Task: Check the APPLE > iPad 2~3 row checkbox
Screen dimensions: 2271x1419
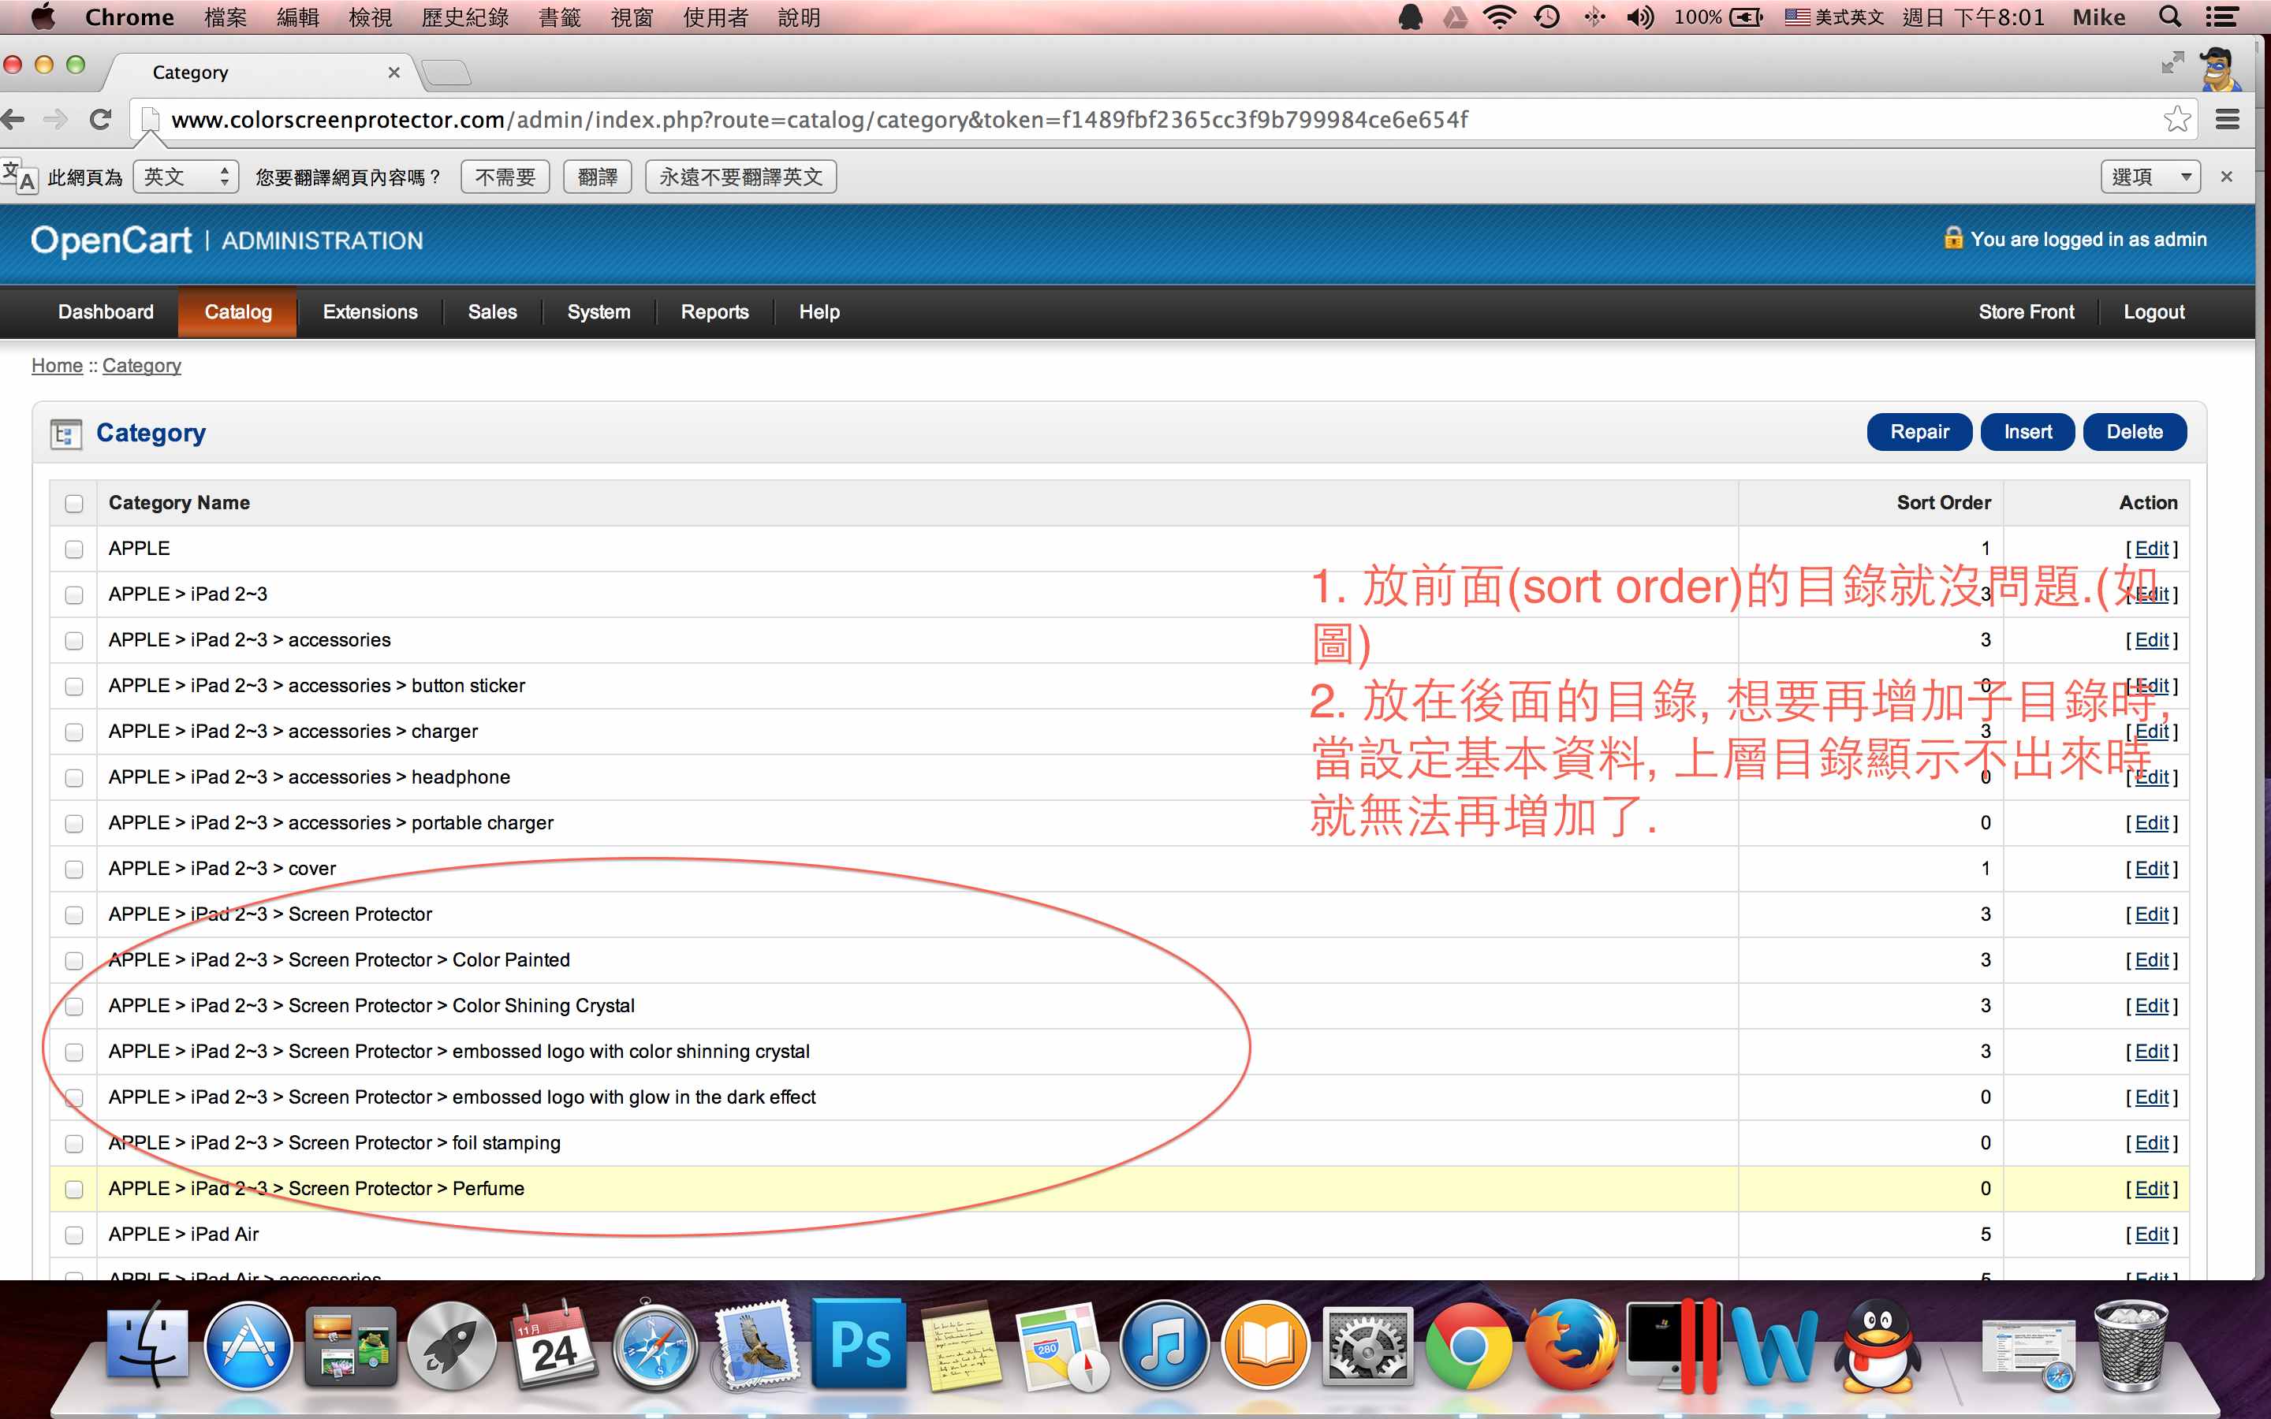Action: coord(74,595)
